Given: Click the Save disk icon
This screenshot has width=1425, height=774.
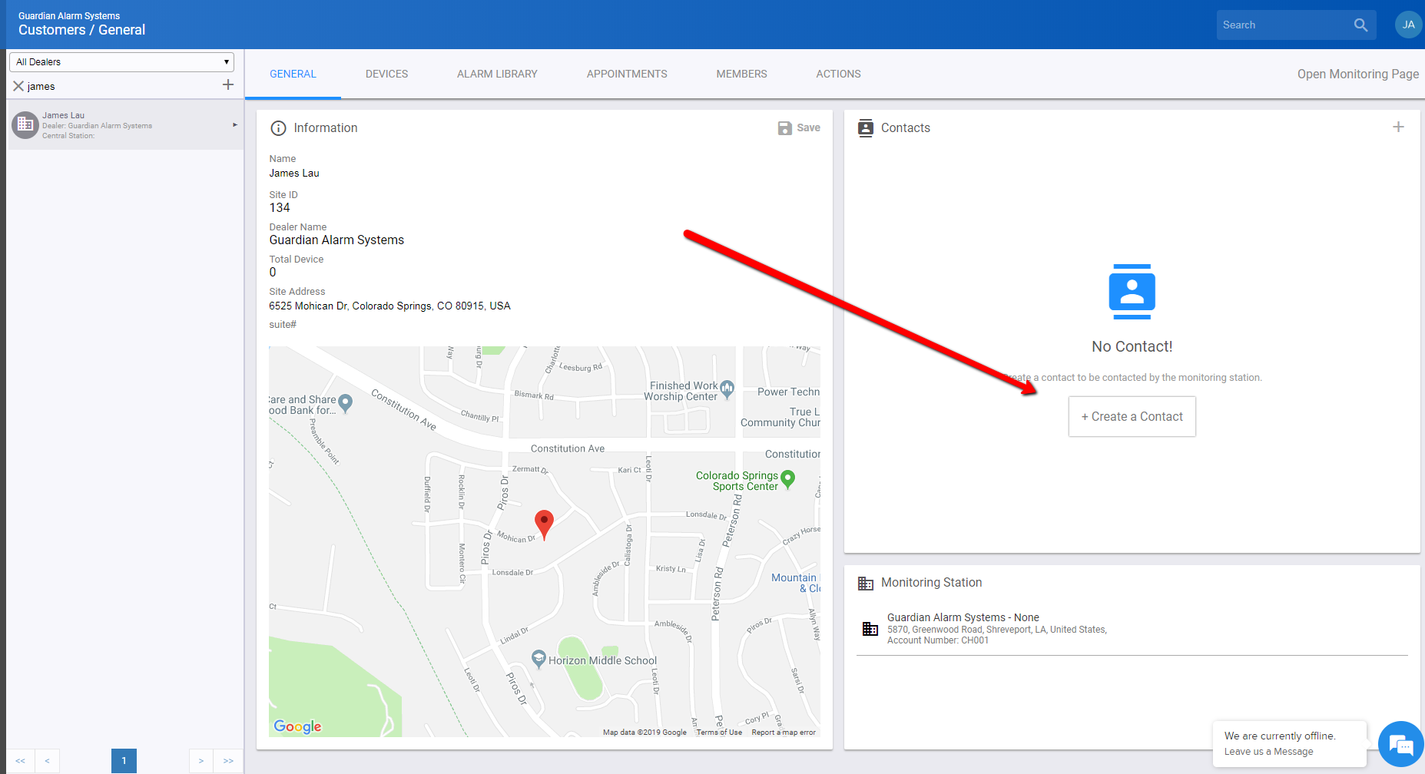Looking at the screenshot, I should (x=784, y=128).
